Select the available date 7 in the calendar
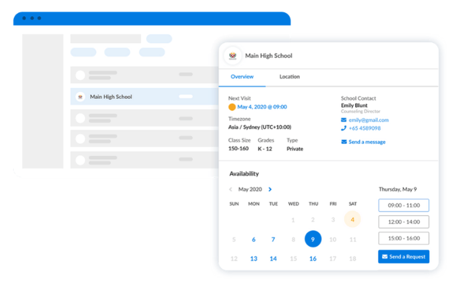Image resolution: width=453 pixels, height=290 pixels. (273, 240)
